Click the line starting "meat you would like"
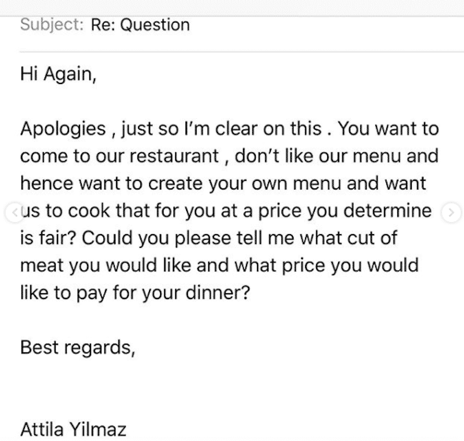 219,265
